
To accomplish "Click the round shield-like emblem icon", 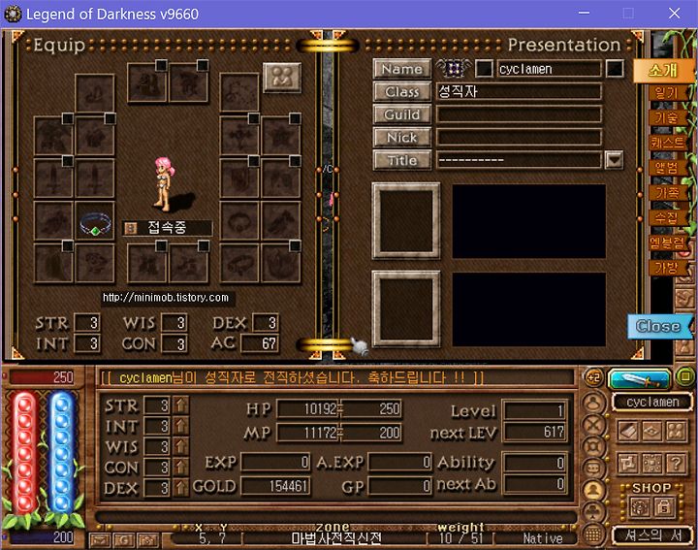I will click(593, 446).
